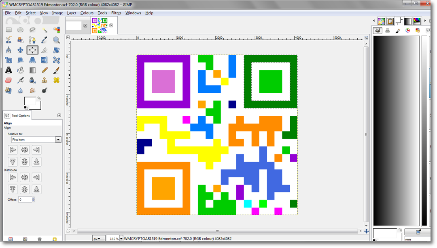Select the Cage Transform tool

point(56,60)
